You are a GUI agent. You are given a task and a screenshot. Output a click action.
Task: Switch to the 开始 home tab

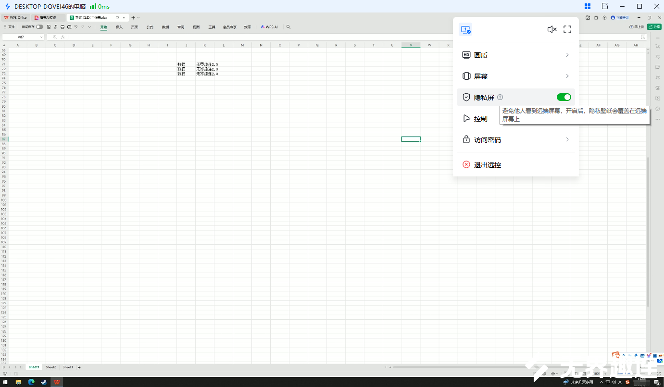coord(103,27)
